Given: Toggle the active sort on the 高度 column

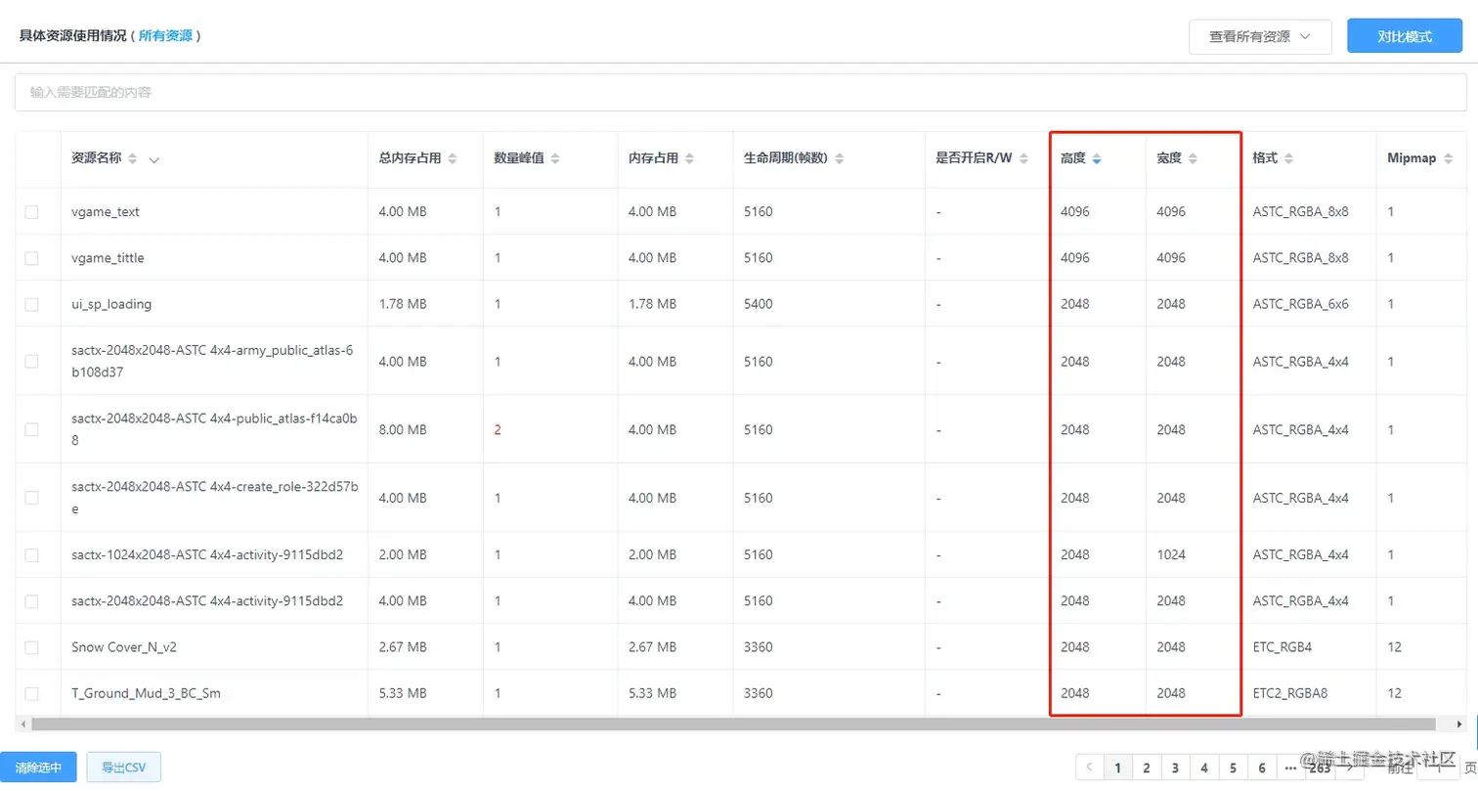Looking at the screenshot, I should 1096,158.
